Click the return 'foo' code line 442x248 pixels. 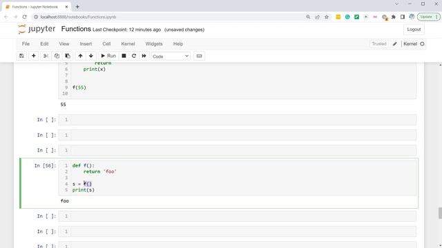coord(99,172)
